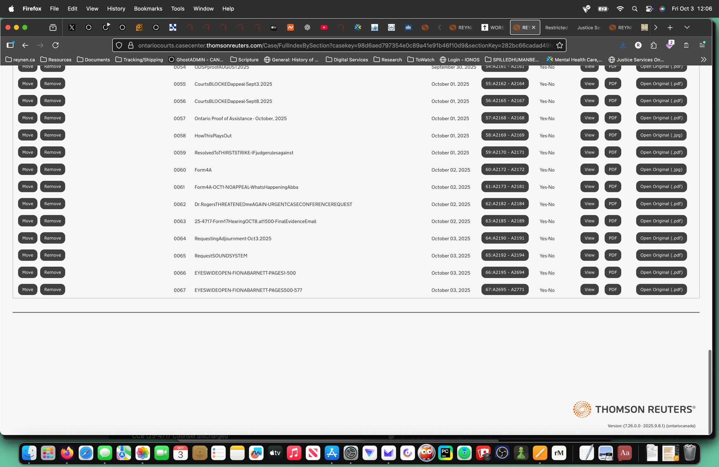
Task: Open a new tab with the plus icon
Action: 670,28
